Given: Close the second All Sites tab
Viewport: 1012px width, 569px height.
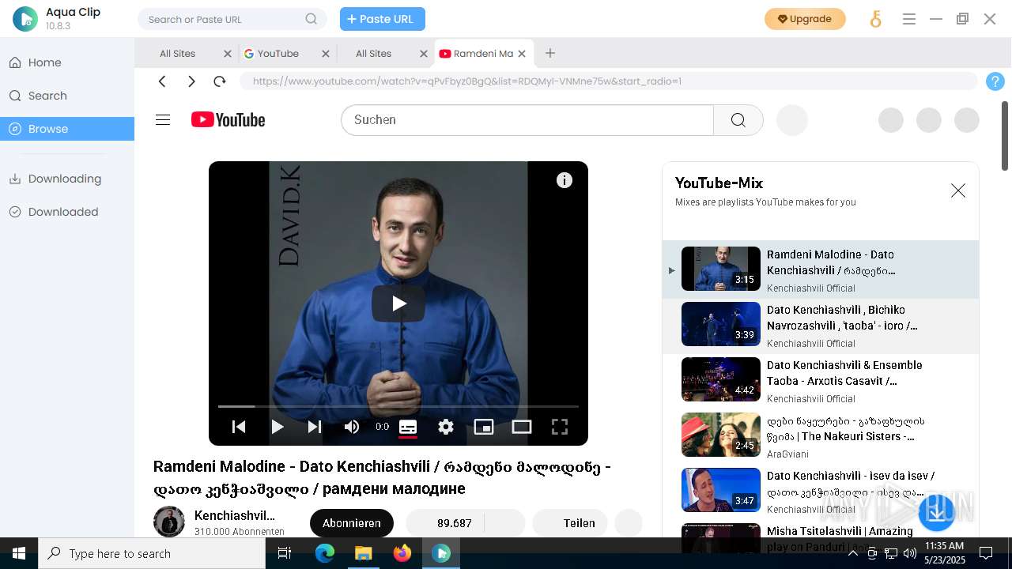Looking at the screenshot, I should click(x=423, y=54).
